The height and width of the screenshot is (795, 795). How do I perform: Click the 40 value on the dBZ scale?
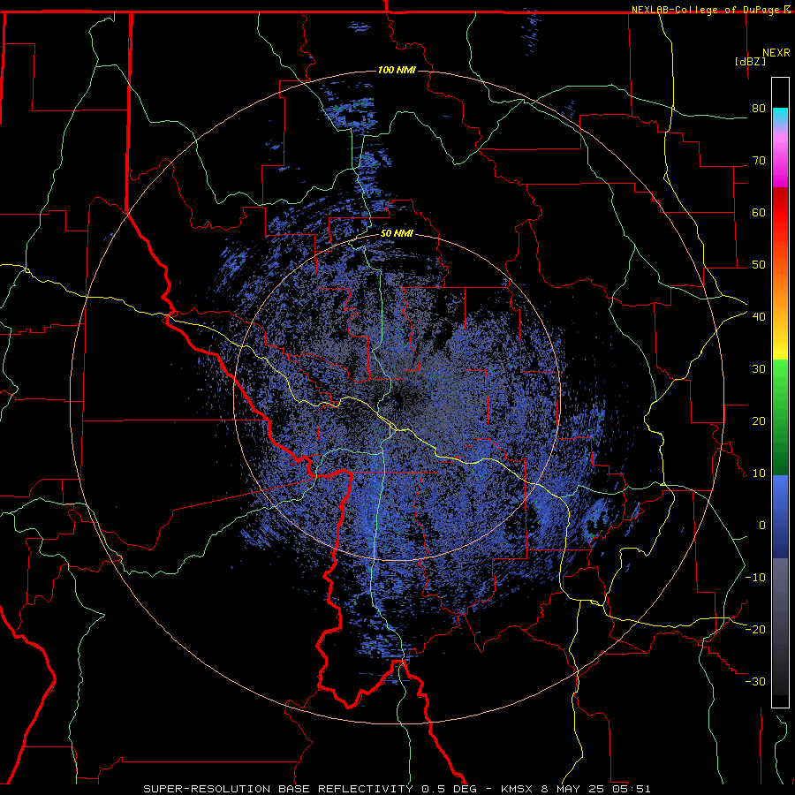(759, 317)
